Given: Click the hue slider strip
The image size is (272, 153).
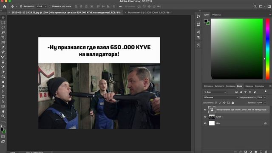Looking at the screenshot, I should (x=268, y=49).
